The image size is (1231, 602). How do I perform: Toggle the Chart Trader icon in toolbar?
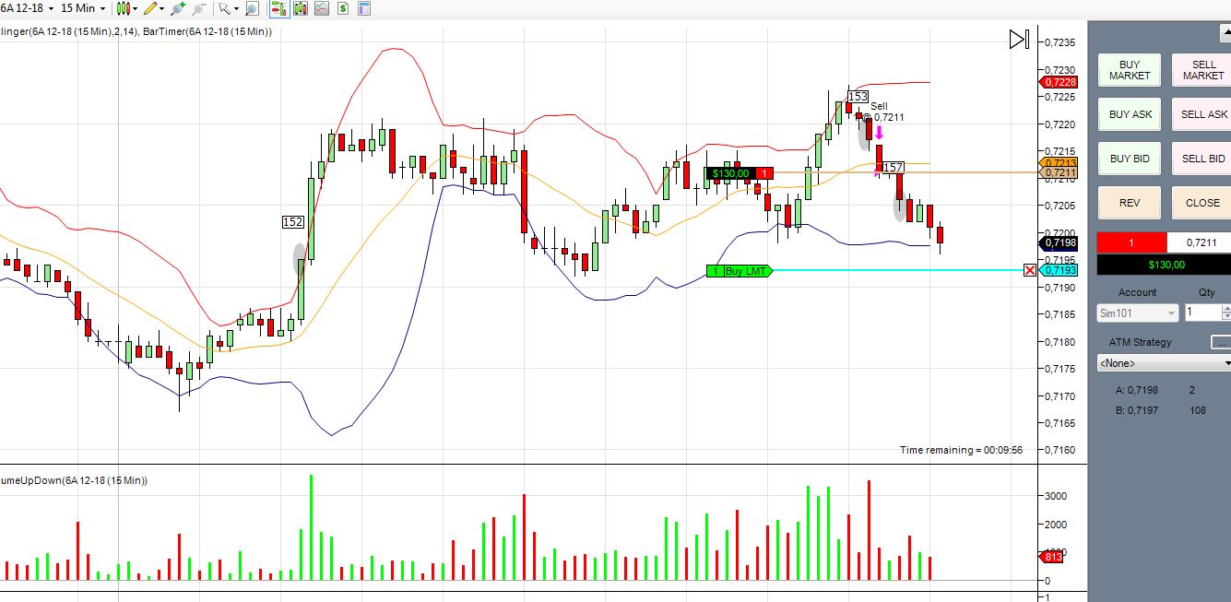click(278, 8)
